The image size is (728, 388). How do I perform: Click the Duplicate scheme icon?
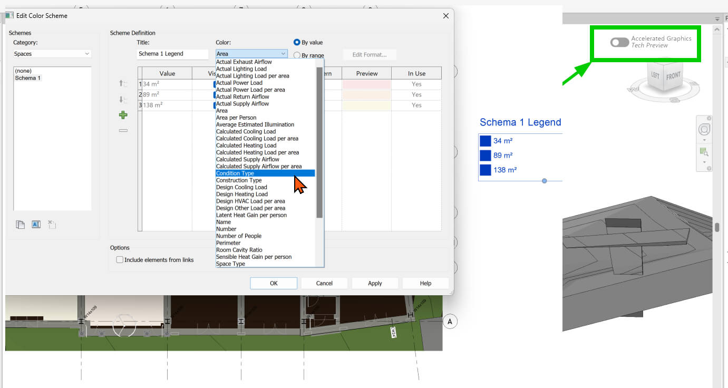[20, 225]
